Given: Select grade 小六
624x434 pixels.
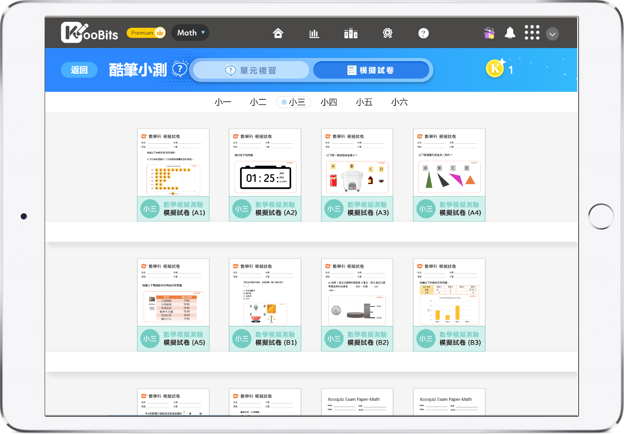Looking at the screenshot, I should 399,102.
